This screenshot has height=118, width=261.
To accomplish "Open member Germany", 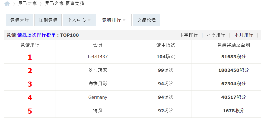I will [98, 97].
